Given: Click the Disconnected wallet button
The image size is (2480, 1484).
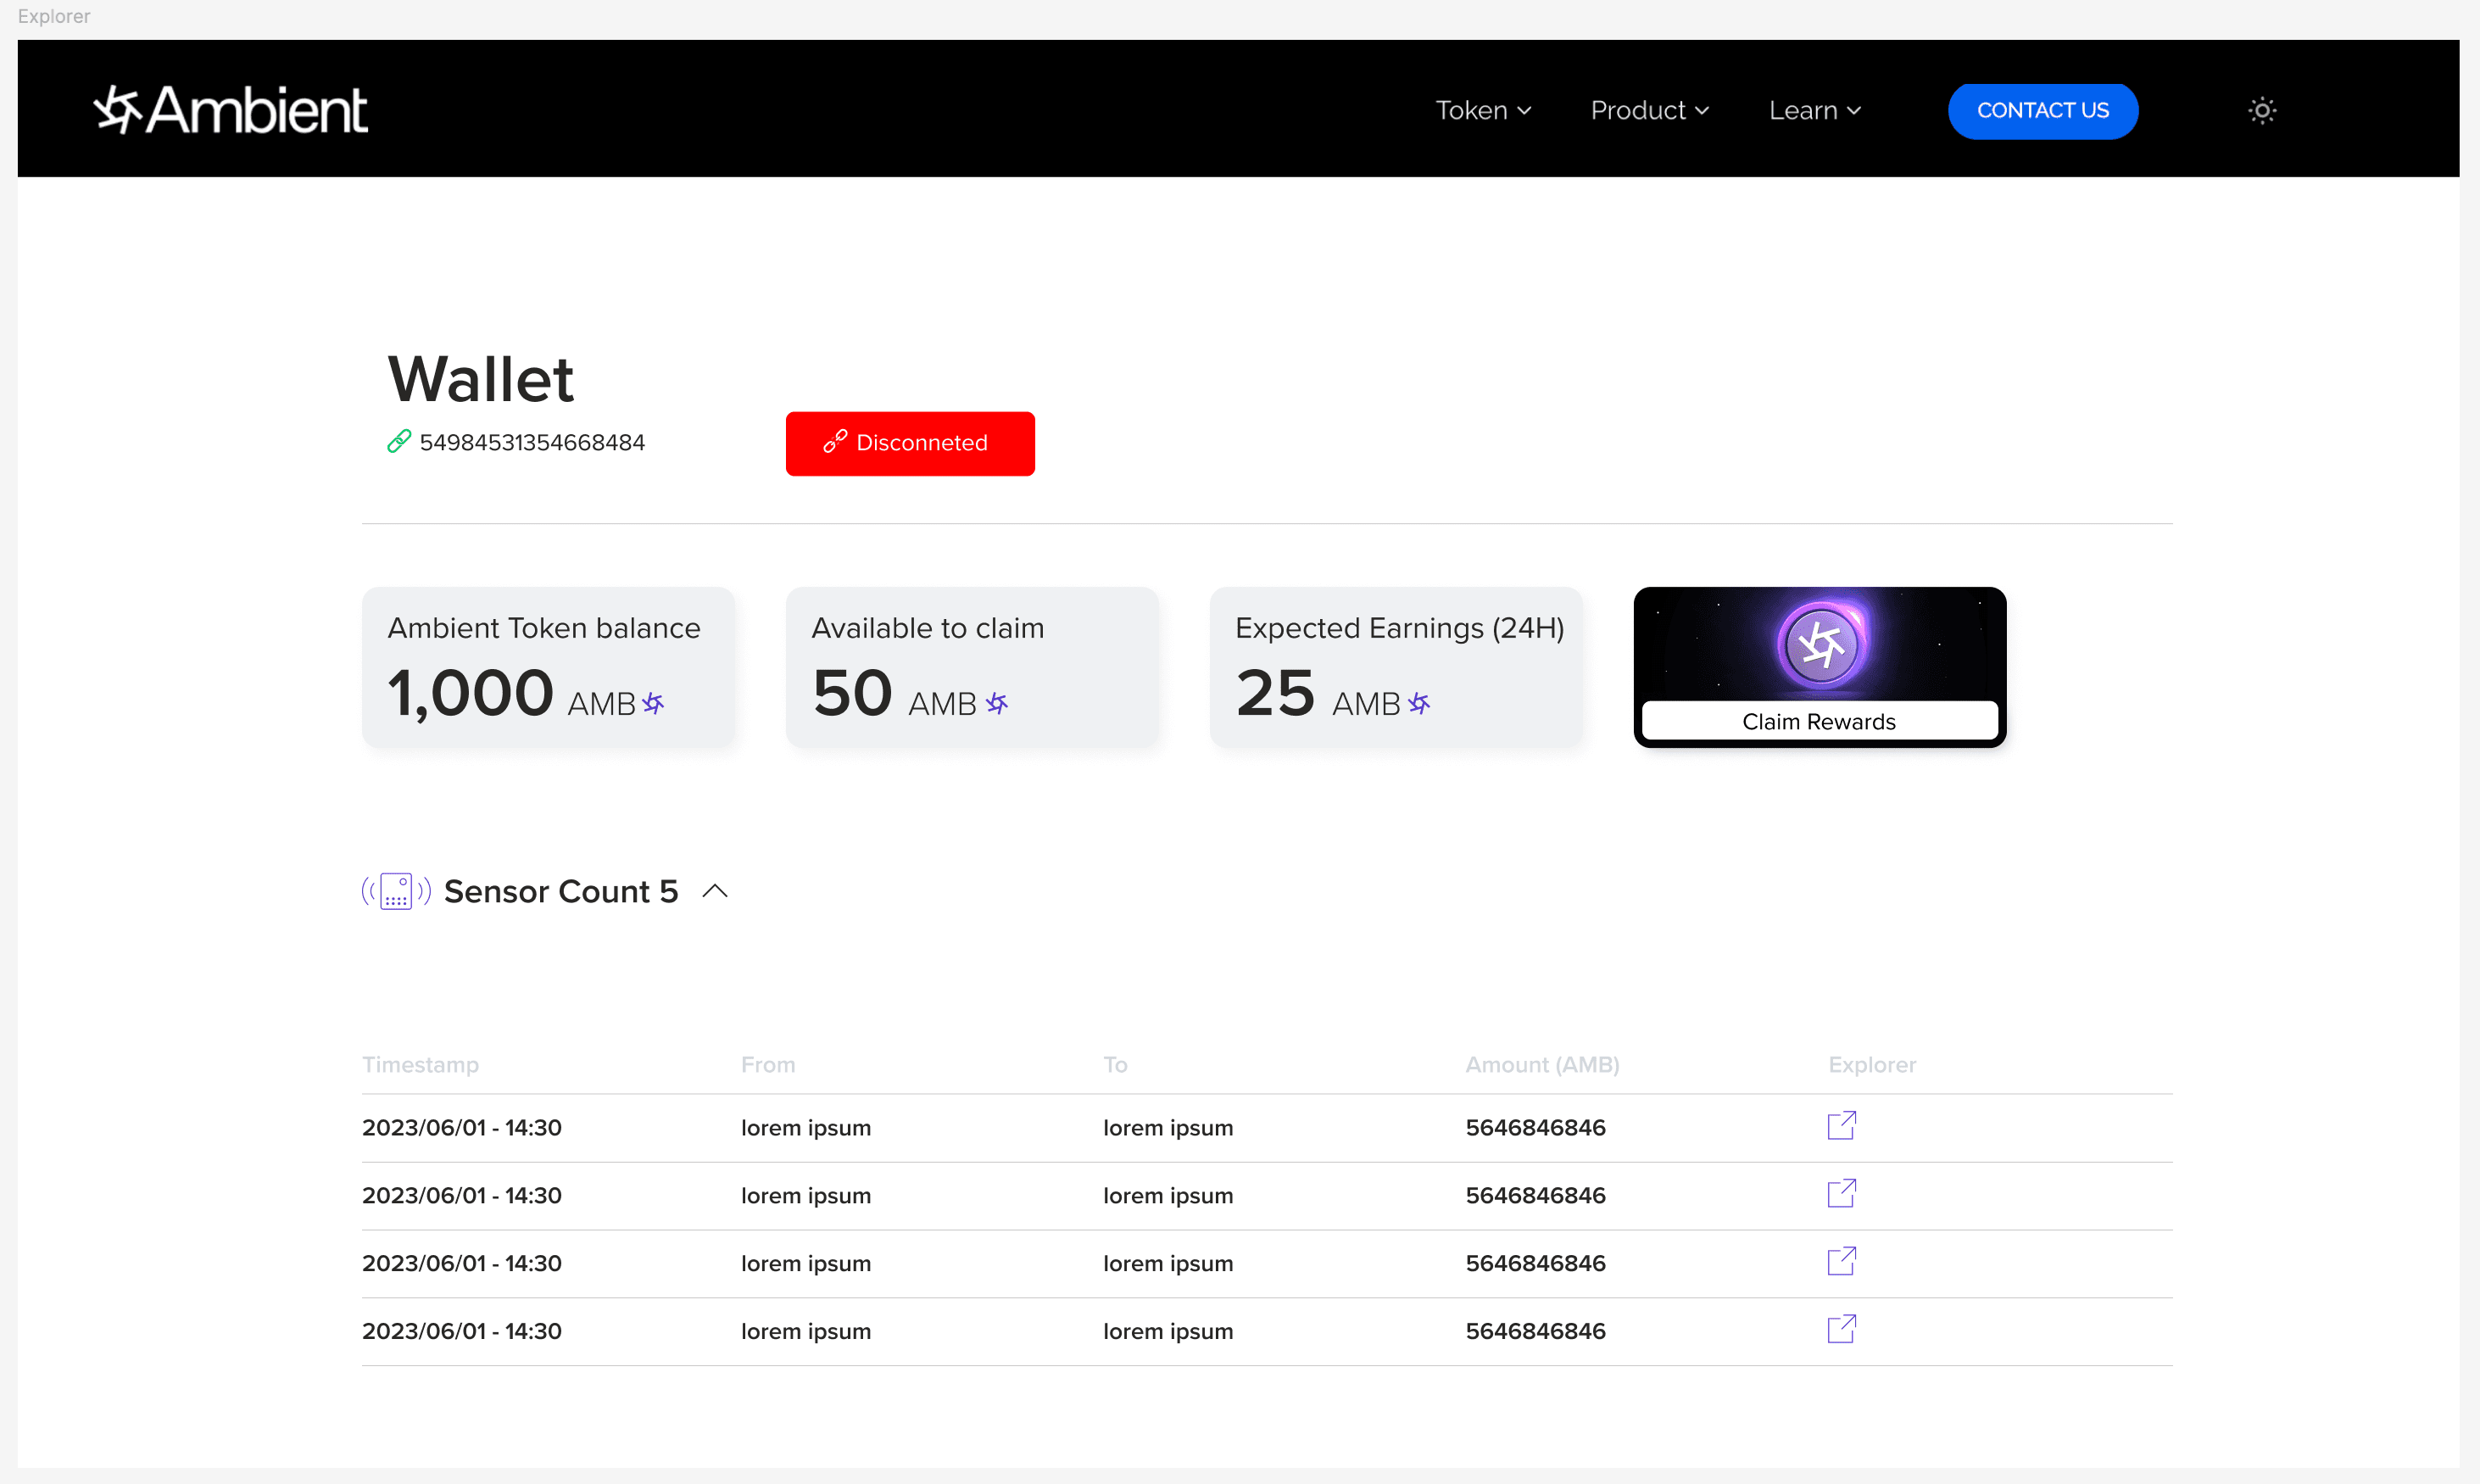Looking at the screenshot, I should (910, 444).
